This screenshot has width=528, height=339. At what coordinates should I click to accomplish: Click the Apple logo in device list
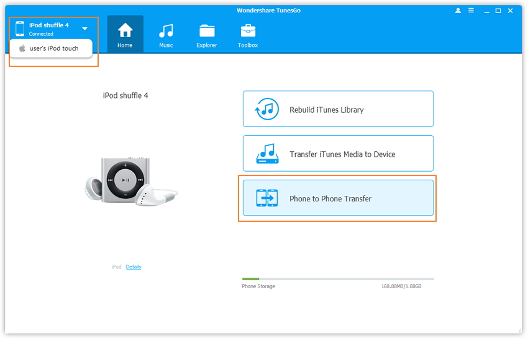[x=22, y=48]
